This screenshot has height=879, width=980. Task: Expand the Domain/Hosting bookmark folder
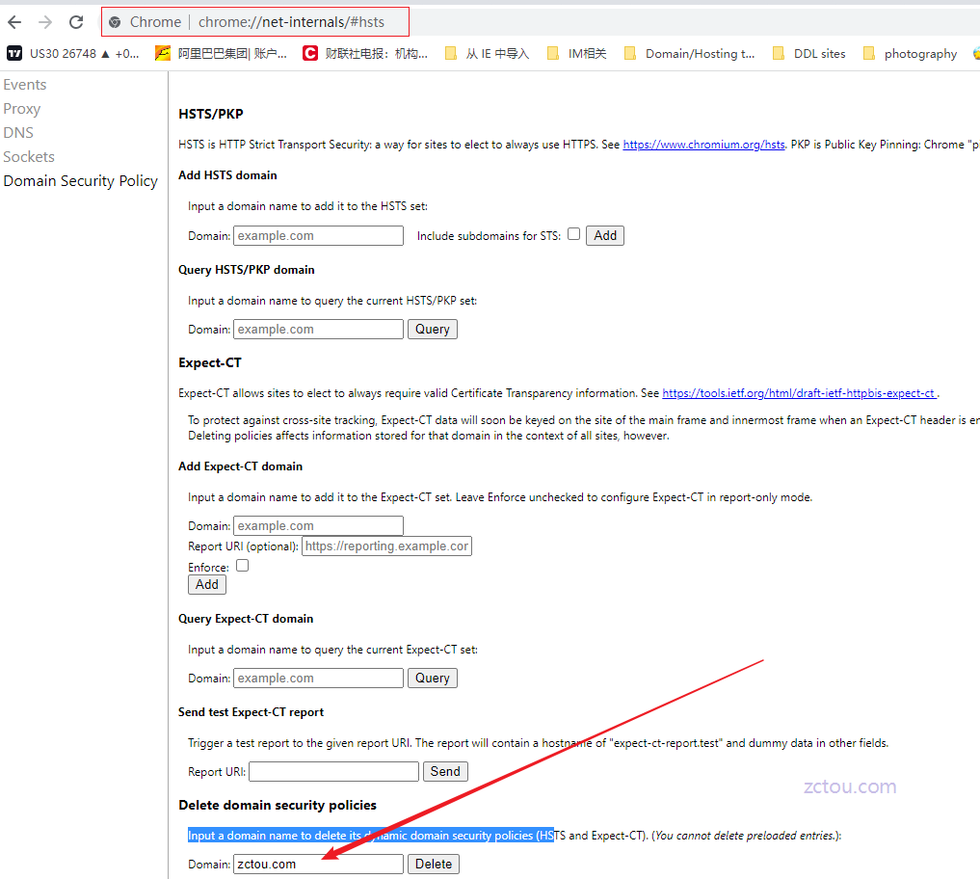(x=689, y=54)
